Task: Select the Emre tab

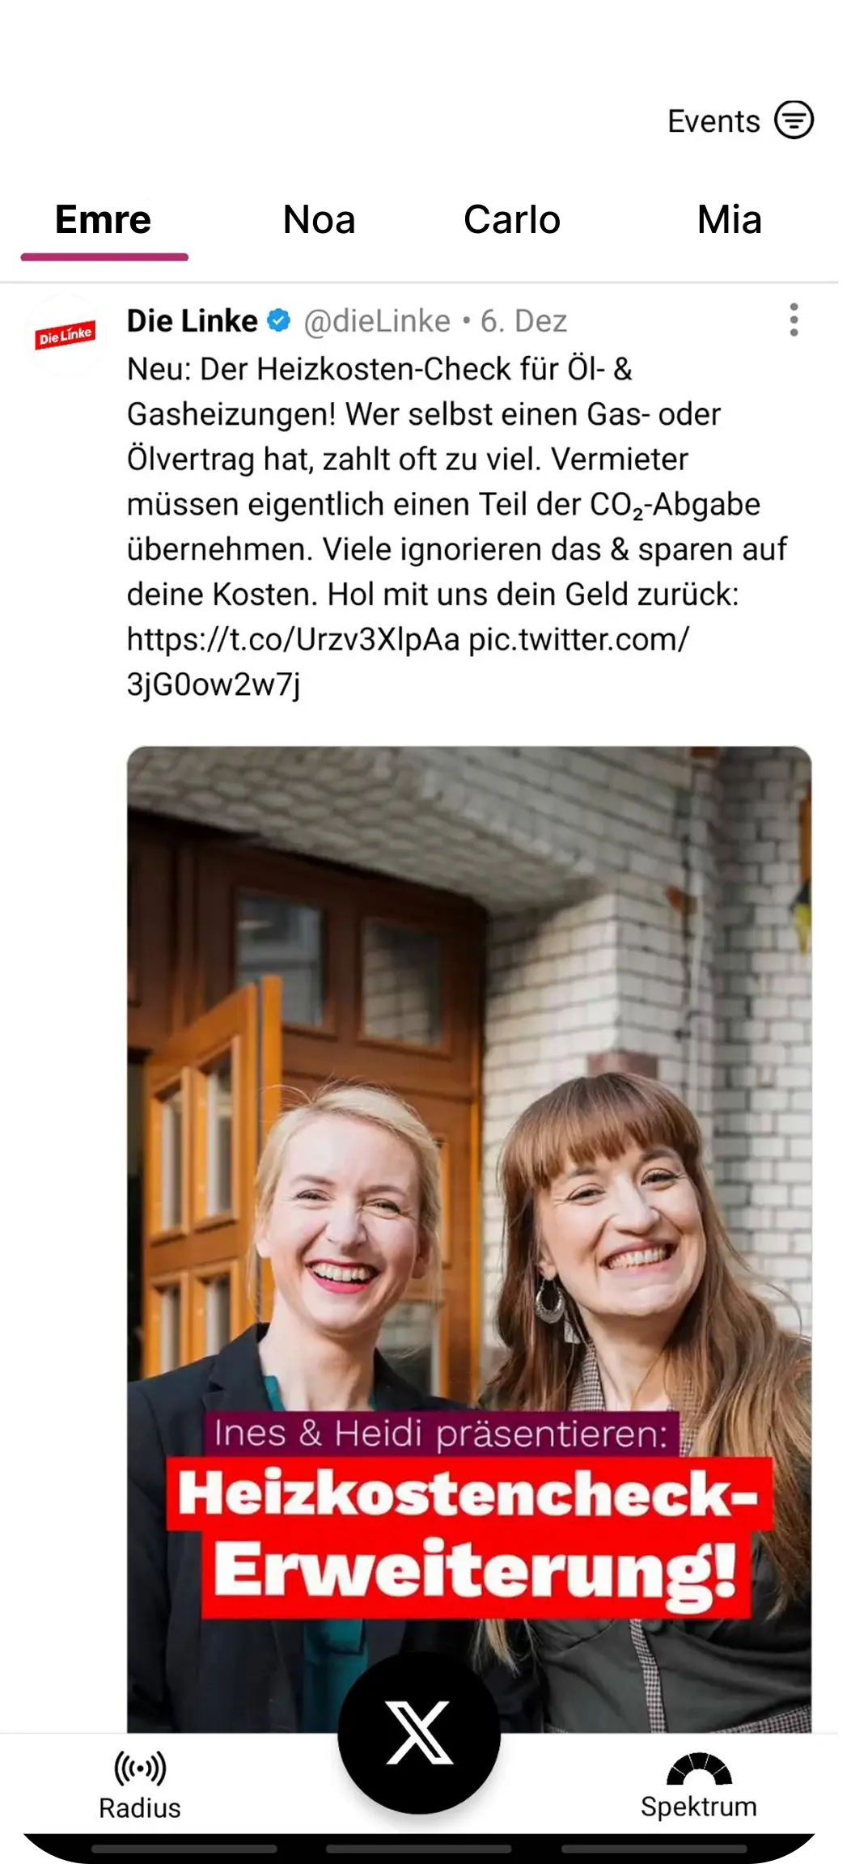Action: click(x=104, y=220)
